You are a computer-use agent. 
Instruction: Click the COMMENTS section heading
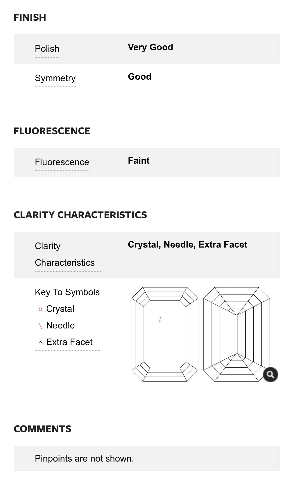point(43,429)
